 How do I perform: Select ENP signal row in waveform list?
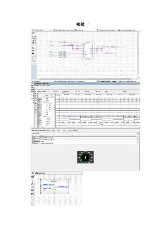(46, 111)
